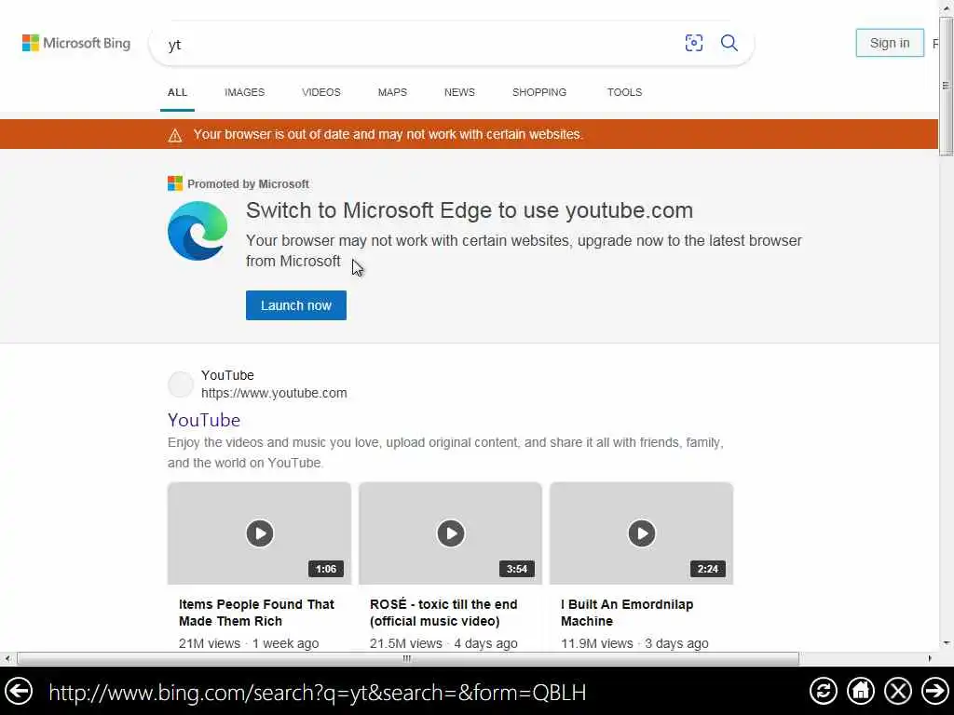Select the ALL search tab
This screenshot has height=715, width=954.
pos(178,92)
